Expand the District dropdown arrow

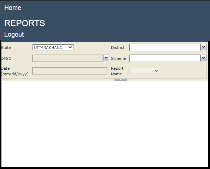[203, 47]
